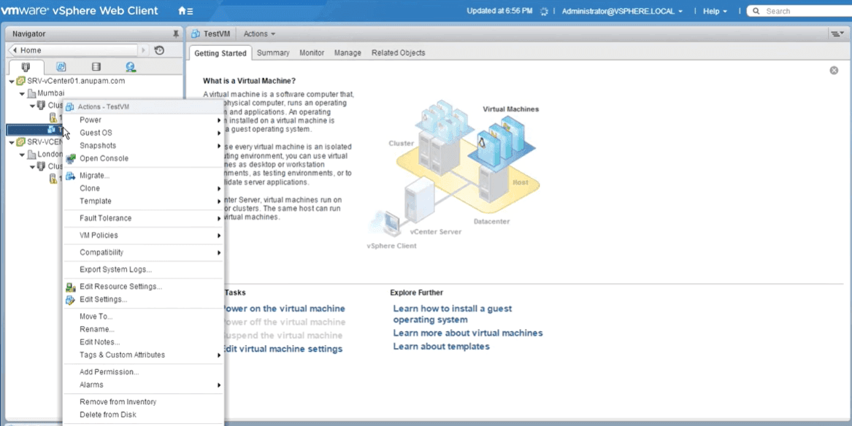The height and width of the screenshot is (426, 852).
Task: Open the Snapshots submenu
Action: click(143, 145)
